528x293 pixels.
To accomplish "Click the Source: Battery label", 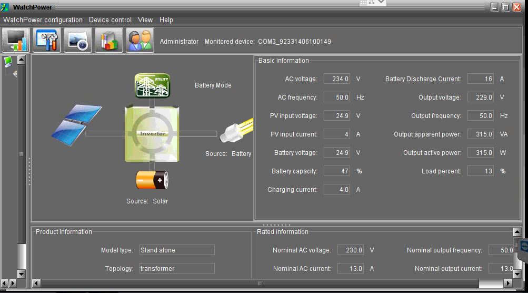I will click(x=228, y=154).
